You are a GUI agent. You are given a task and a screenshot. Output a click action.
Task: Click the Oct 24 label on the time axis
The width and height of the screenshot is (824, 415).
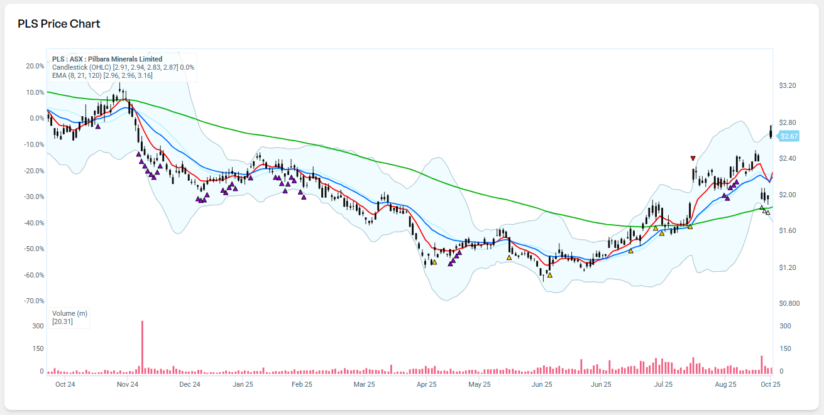65,384
